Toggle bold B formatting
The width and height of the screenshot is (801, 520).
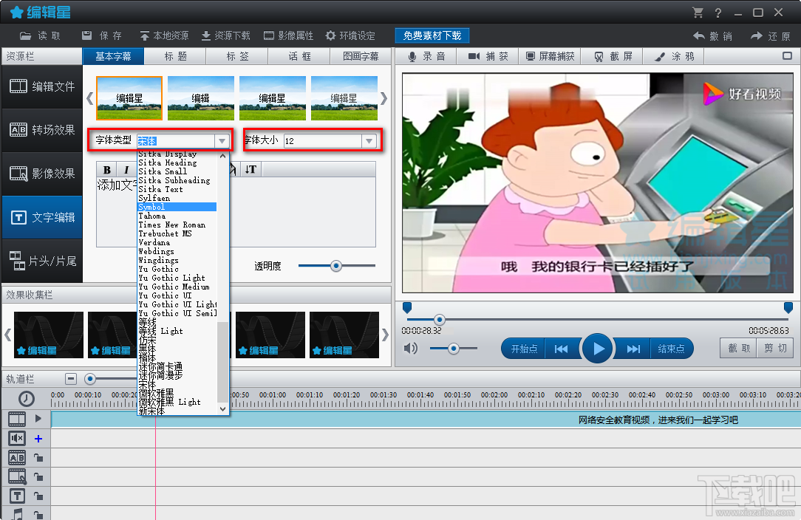[x=106, y=170]
